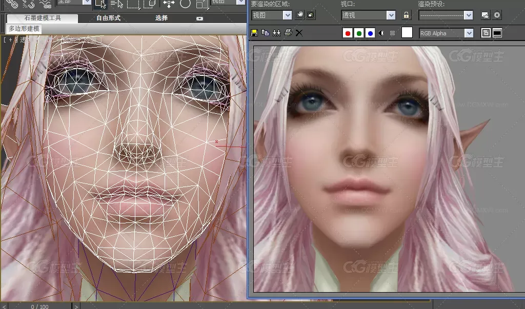This screenshot has width=525, height=309.
Task: Switch to the 选择 ribbon tab
Action: pos(161,18)
